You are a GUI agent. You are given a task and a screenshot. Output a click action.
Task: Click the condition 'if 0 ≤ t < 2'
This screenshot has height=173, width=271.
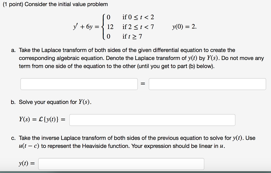coord(138,17)
